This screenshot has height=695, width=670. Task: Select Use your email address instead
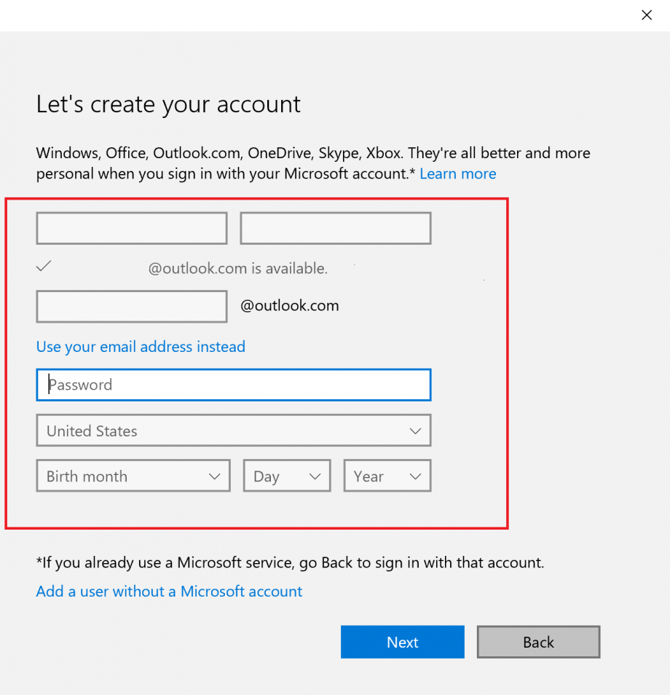pyautogui.click(x=141, y=347)
